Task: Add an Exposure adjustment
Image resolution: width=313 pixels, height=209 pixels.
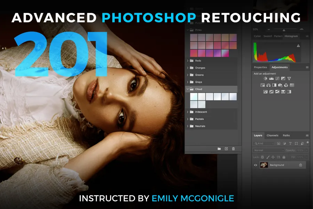Action: pos(283,79)
